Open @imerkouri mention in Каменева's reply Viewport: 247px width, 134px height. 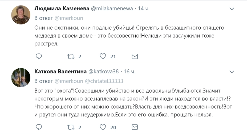(69, 18)
